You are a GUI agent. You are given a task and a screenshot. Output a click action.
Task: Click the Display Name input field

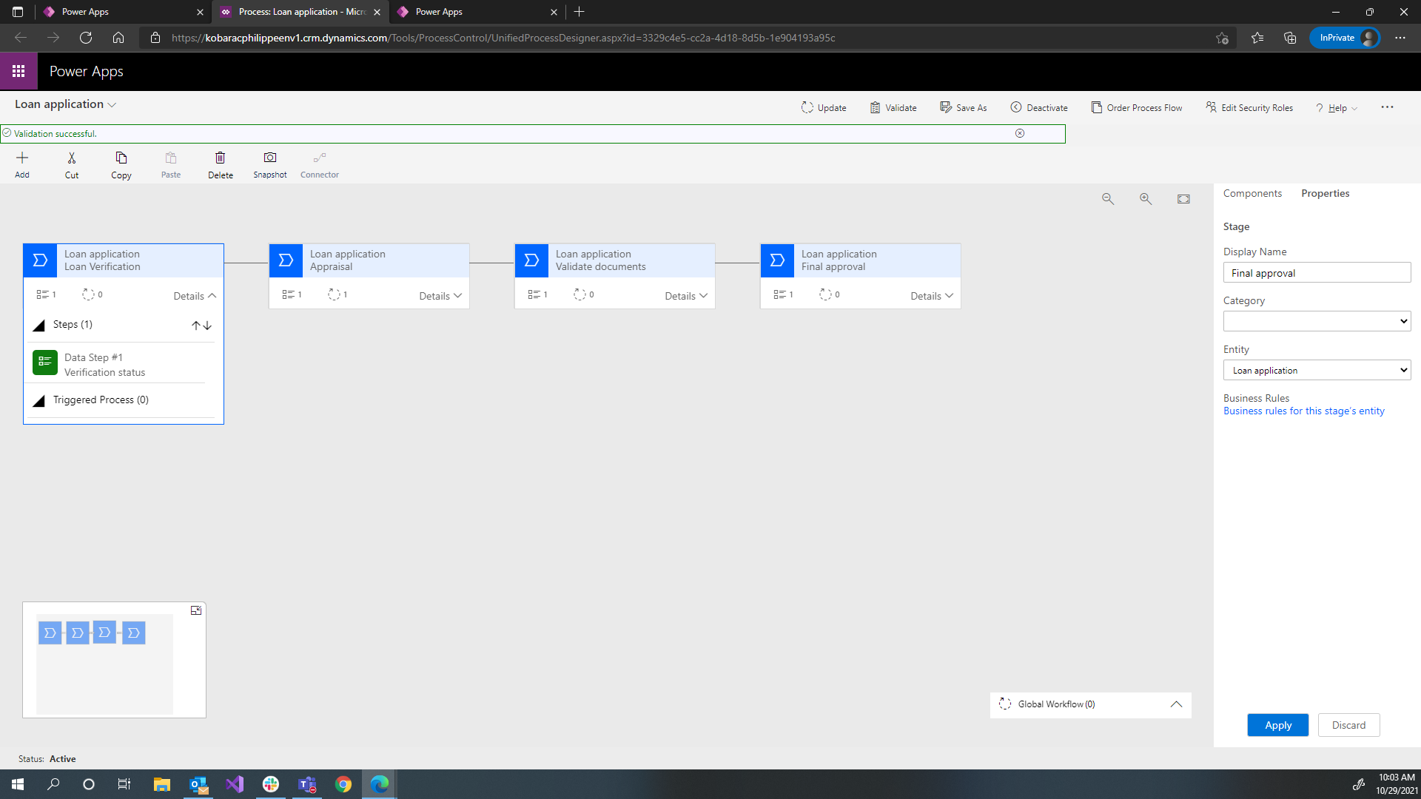1317,272
